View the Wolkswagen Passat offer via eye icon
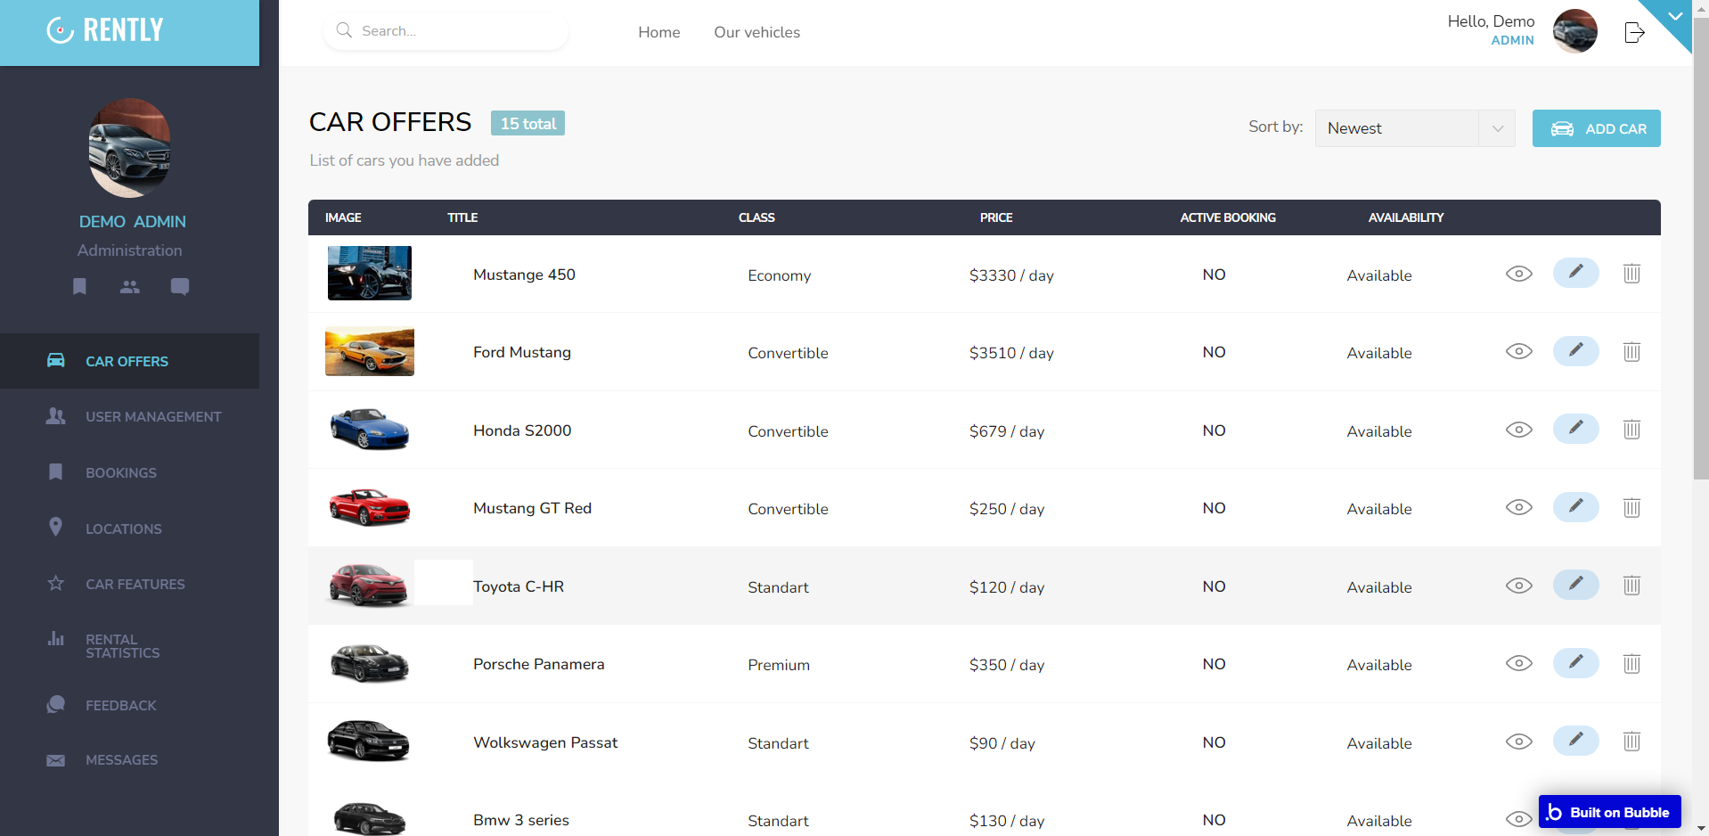 click(x=1518, y=742)
